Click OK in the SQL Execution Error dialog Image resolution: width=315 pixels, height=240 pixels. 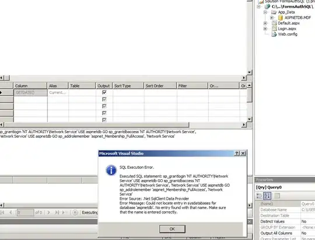172,229
